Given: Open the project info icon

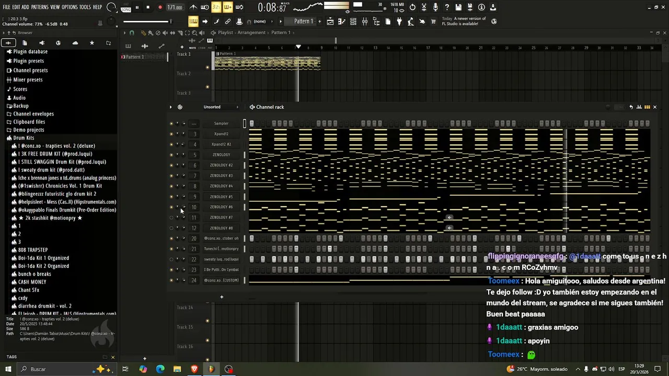Looking at the screenshot, I should point(481,7).
